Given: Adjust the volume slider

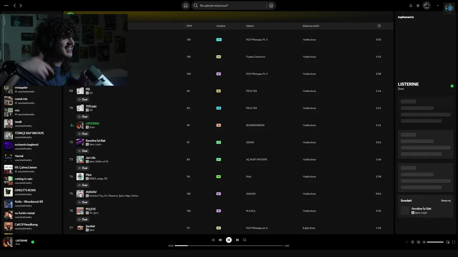Looking at the screenshot, I should pyautogui.click(x=435, y=242).
